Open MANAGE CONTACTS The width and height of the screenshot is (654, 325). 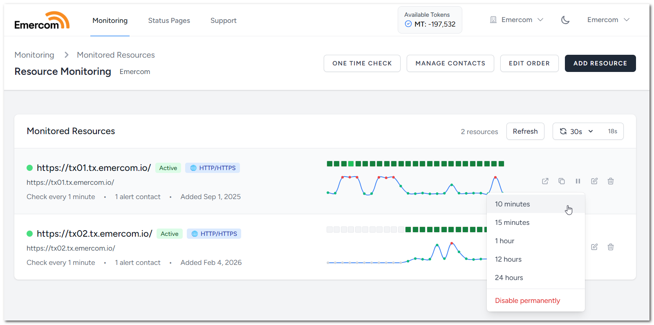(450, 63)
